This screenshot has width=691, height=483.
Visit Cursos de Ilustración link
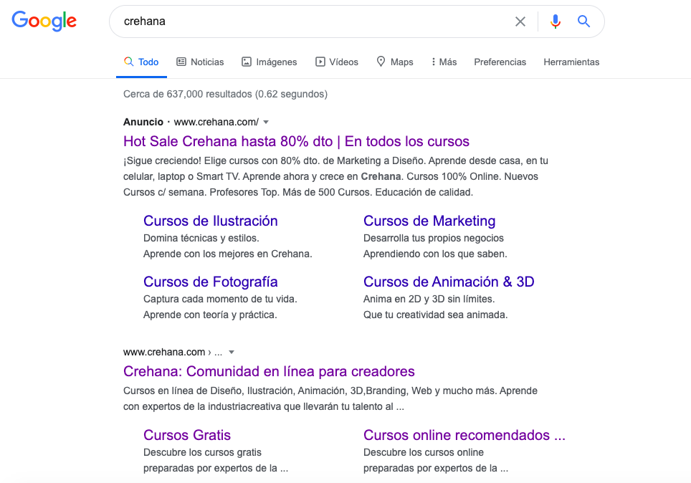pyautogui.click(x=210, y=221)
